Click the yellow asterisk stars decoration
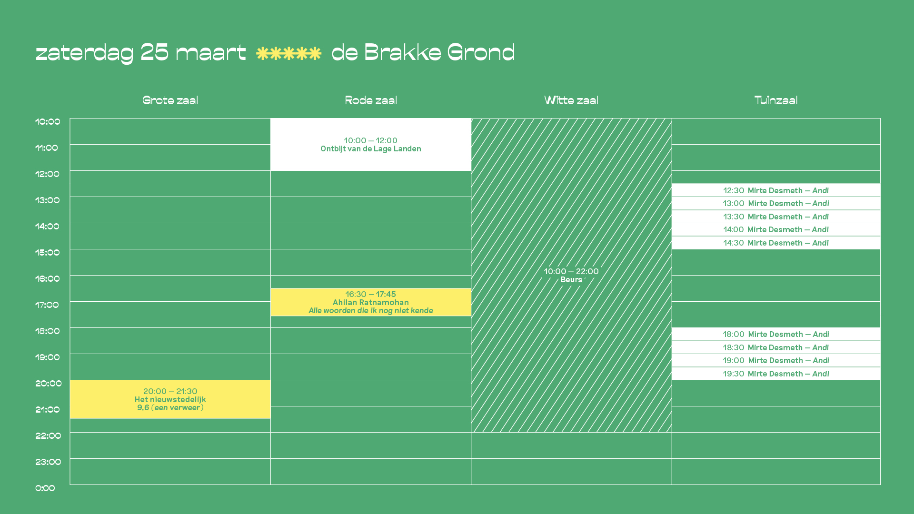 point(289,53)
